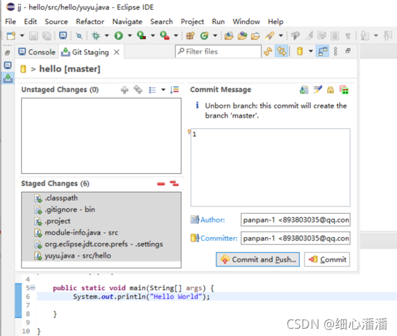Click the Save All icon
The image size is (397, 336).
(x=46, y=36)
